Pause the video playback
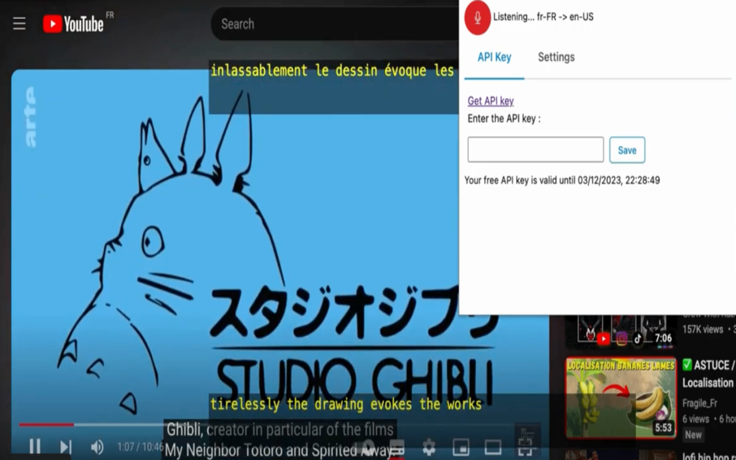 [35, 446]
